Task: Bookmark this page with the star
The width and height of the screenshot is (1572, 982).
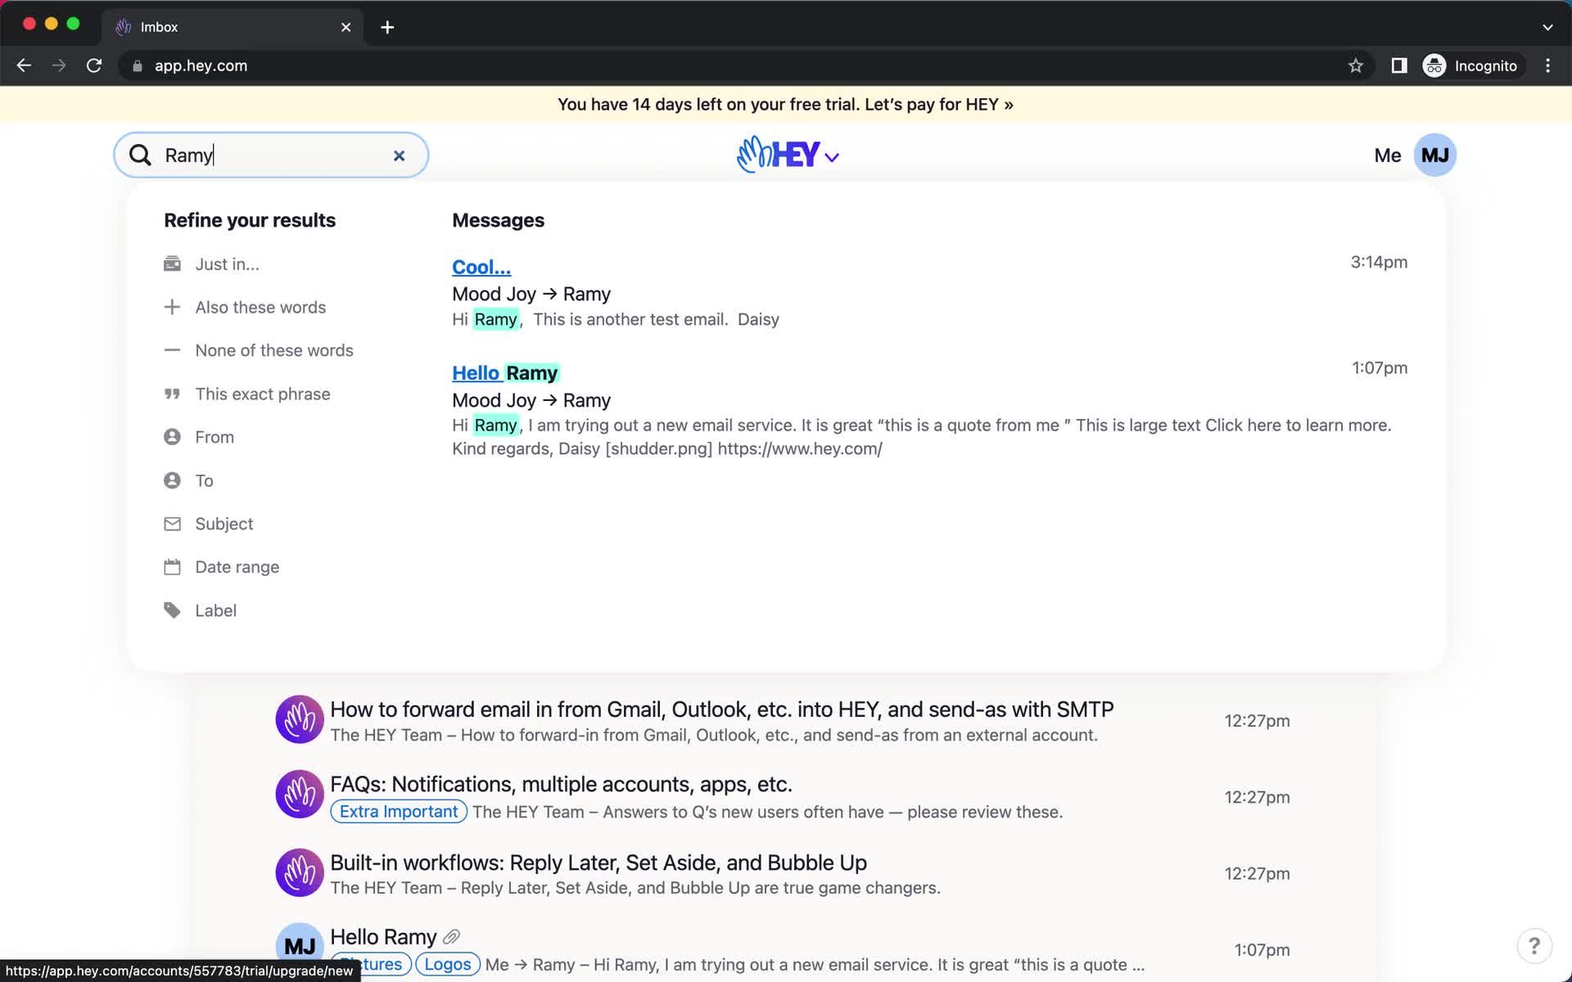Action: pos(1356,65)
